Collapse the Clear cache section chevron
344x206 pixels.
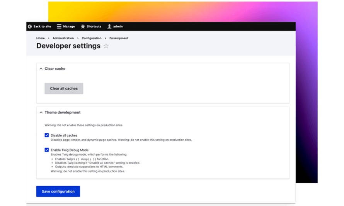[41, 69]
